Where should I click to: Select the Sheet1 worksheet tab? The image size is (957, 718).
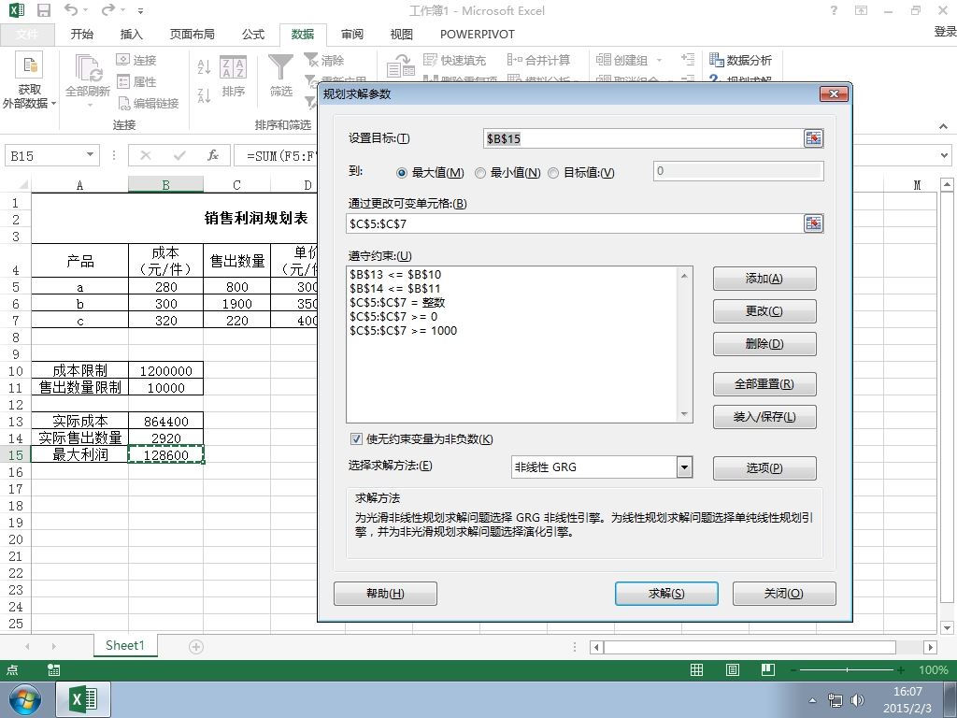(x=125, y=645)
